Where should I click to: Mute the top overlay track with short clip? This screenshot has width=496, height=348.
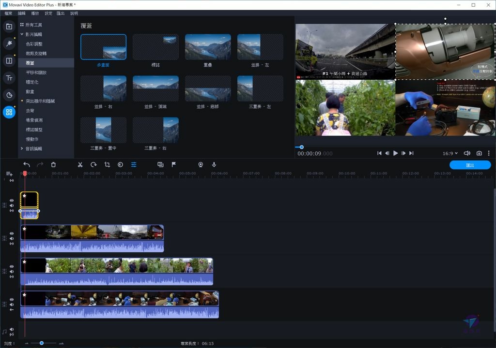[12, 205]
